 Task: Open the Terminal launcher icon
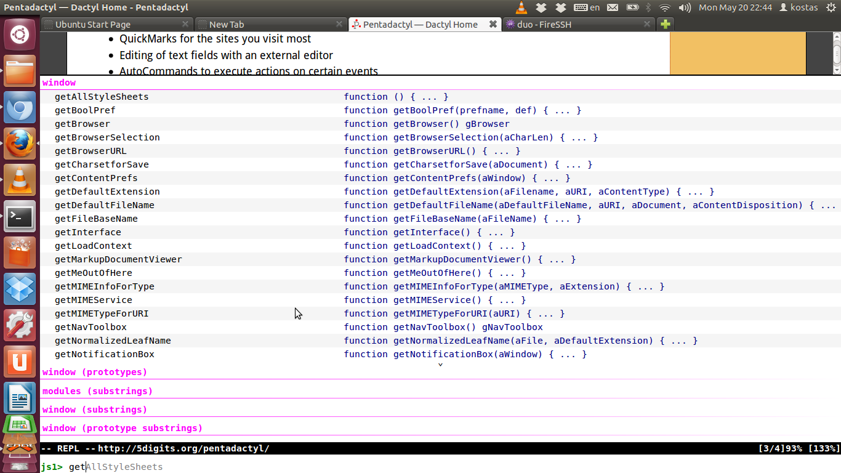click(x=20, y=216)
